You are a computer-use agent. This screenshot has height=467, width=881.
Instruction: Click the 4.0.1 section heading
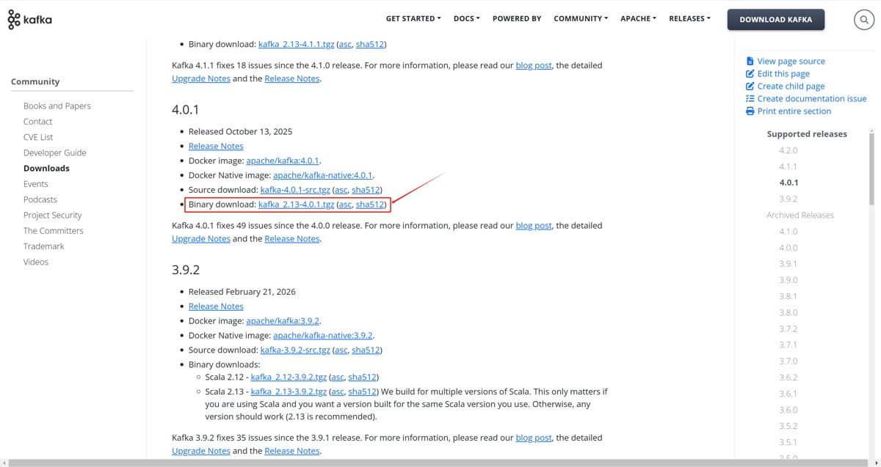pyautogui.click(x=186, y=110)
